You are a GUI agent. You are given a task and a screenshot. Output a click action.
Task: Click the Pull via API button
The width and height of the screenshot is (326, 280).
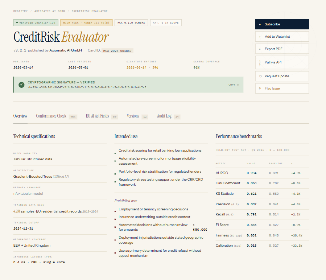coord(282,62)
